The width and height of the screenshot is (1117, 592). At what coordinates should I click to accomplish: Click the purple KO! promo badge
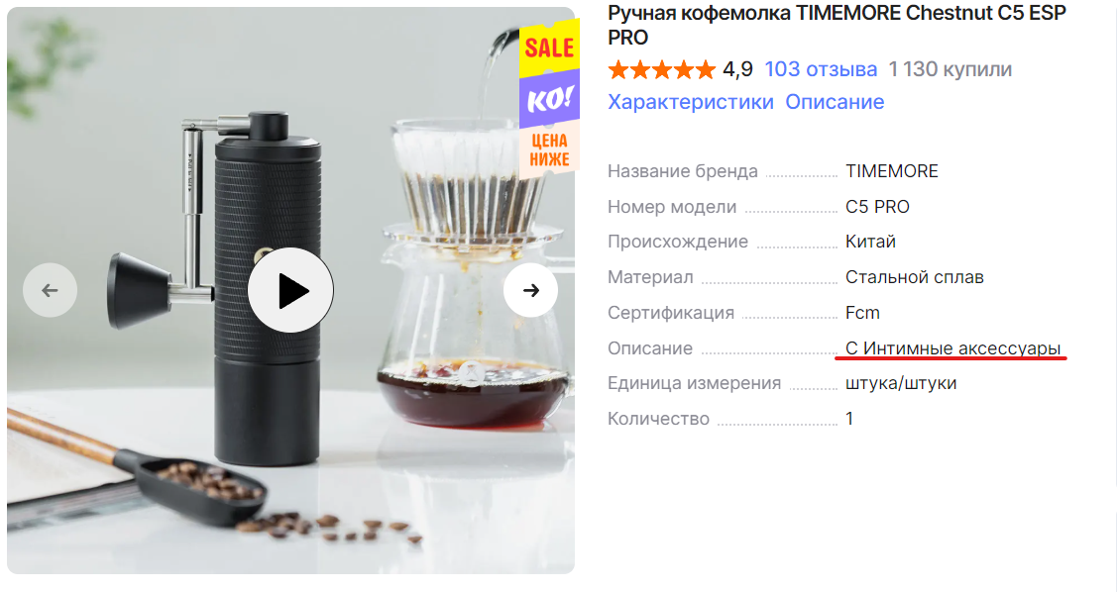tap(549, 98)
